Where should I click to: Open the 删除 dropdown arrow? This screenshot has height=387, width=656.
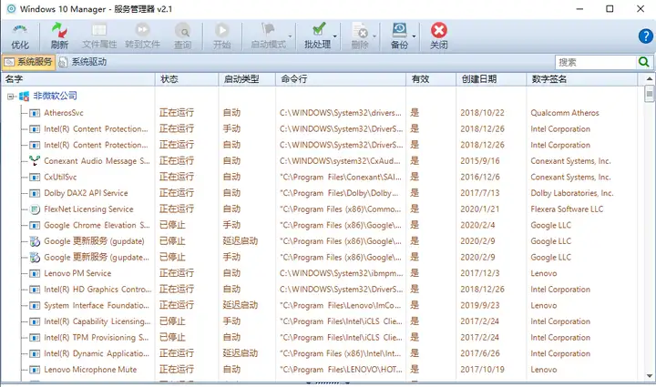coord(374,36)
